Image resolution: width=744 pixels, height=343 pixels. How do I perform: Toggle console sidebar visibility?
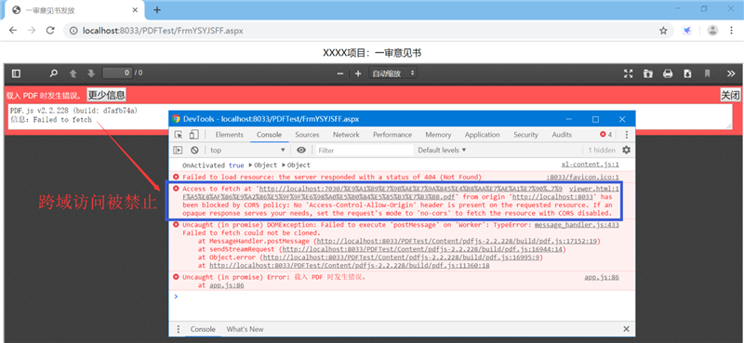(x=178, y=150)
